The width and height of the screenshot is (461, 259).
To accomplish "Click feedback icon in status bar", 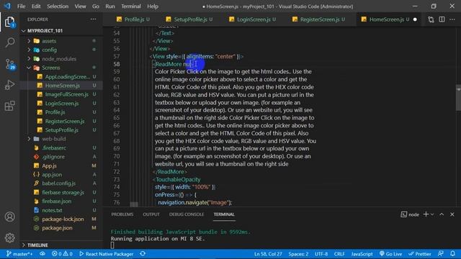I will (x=440, y=253).
